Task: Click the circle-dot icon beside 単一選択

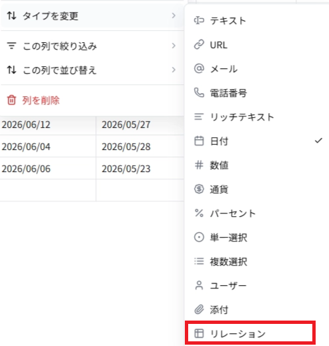Action: pos(199,237)
